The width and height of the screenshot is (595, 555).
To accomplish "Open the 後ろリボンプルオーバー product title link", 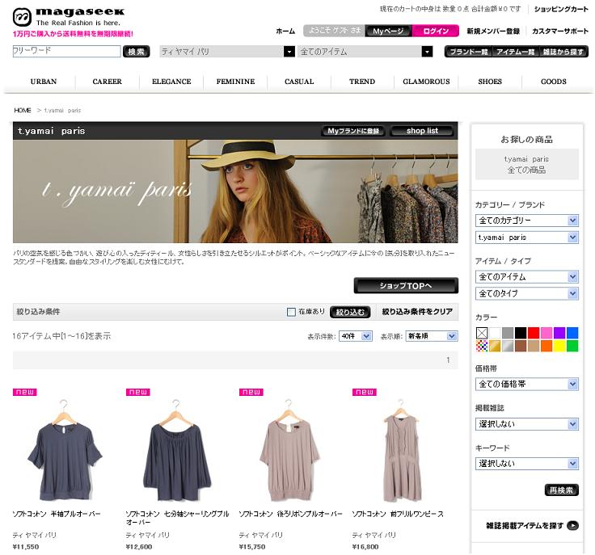I will [x=291, y=514].
